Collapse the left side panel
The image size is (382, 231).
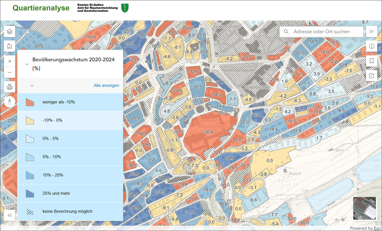point(10,215)
